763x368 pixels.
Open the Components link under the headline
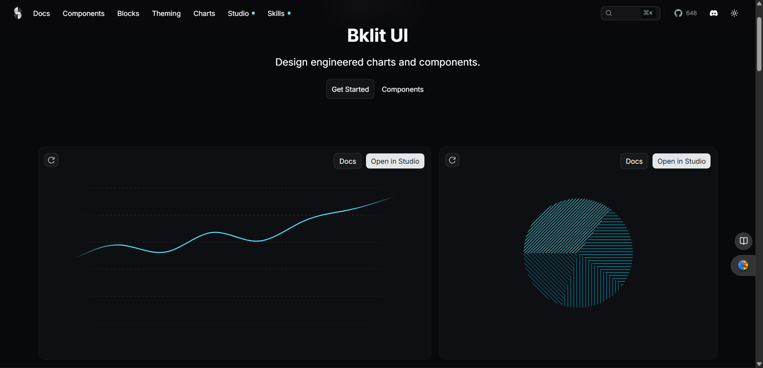pyautogui.click(x=403, y=89)
